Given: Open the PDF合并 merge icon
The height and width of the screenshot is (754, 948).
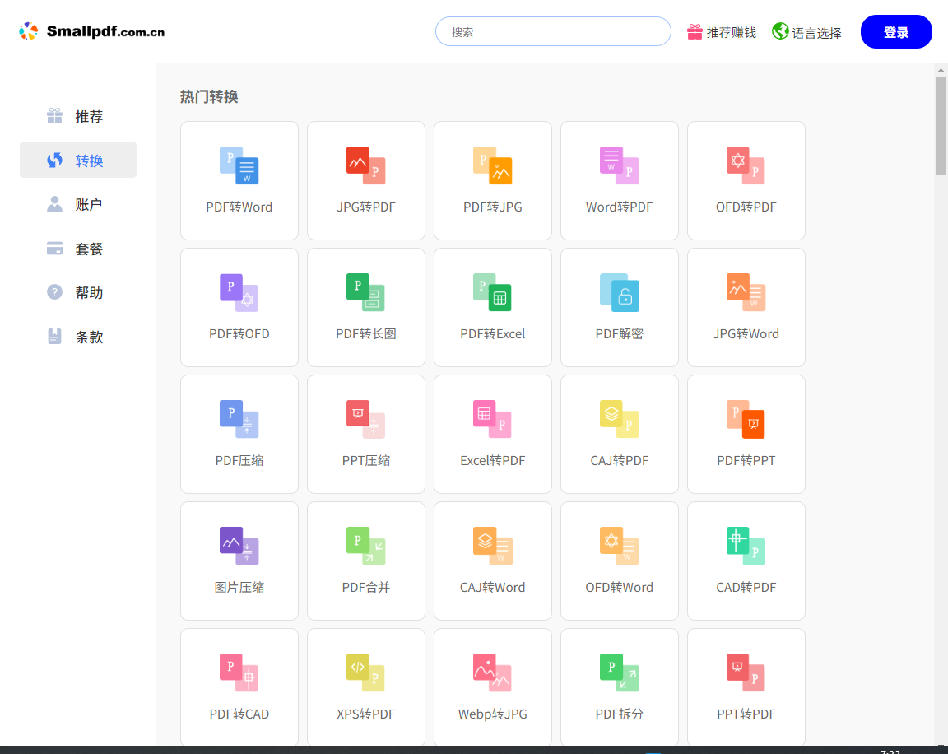Looking at the screenshot, I should click(365, 546).
